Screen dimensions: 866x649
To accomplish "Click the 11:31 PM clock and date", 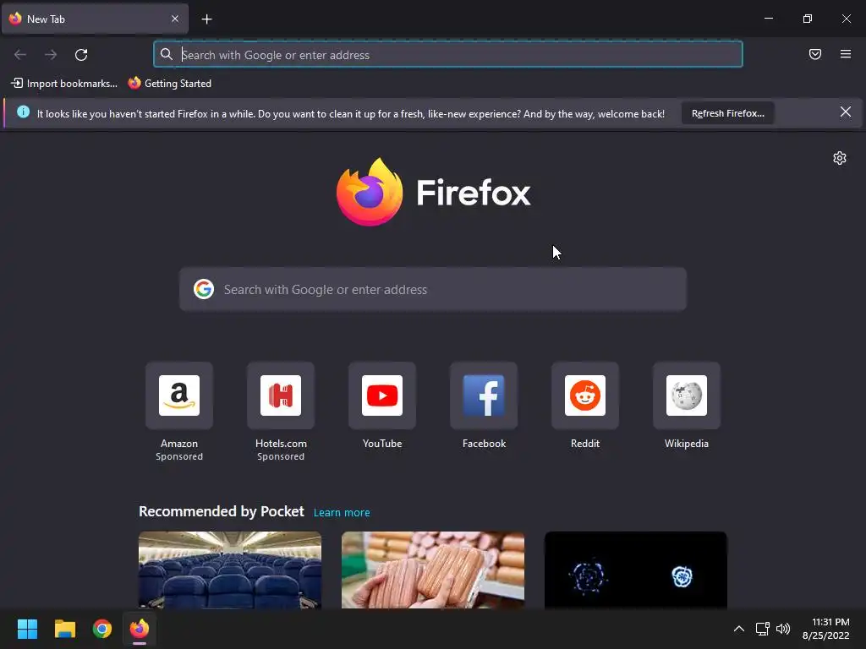I will point(826,629).
